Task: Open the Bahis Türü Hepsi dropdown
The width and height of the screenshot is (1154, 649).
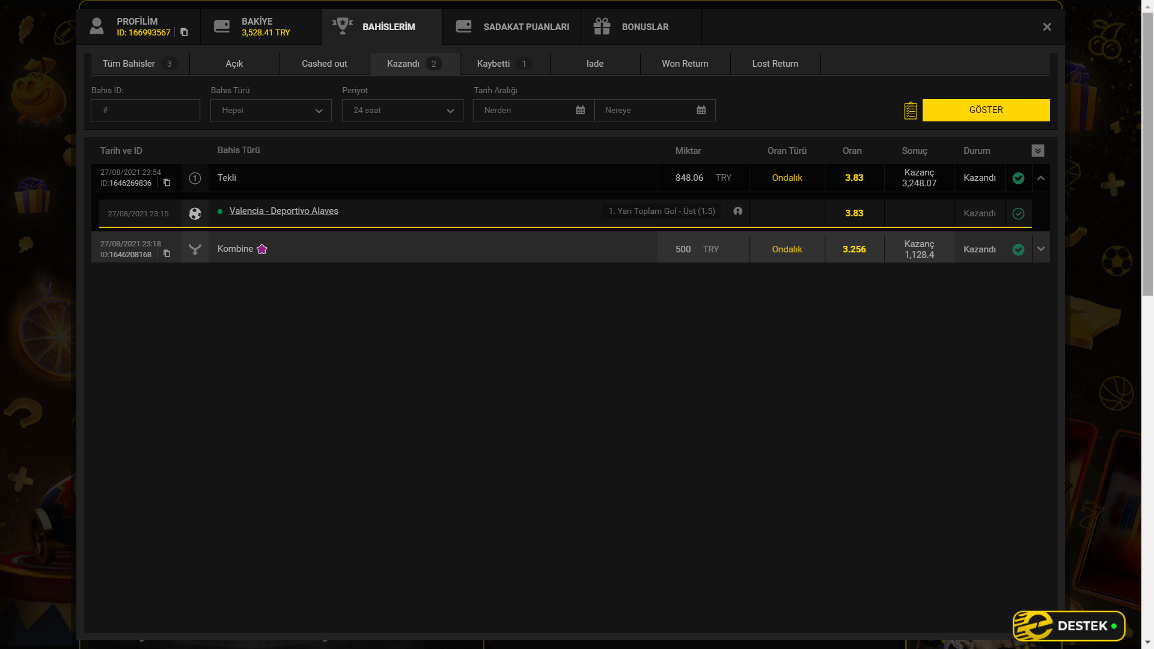Action: tap(270, 111)
